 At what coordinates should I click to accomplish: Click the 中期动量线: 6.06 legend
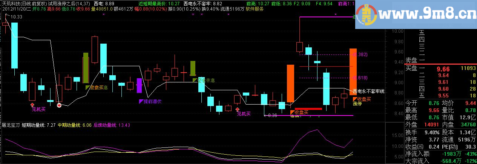tap(75, 125)
